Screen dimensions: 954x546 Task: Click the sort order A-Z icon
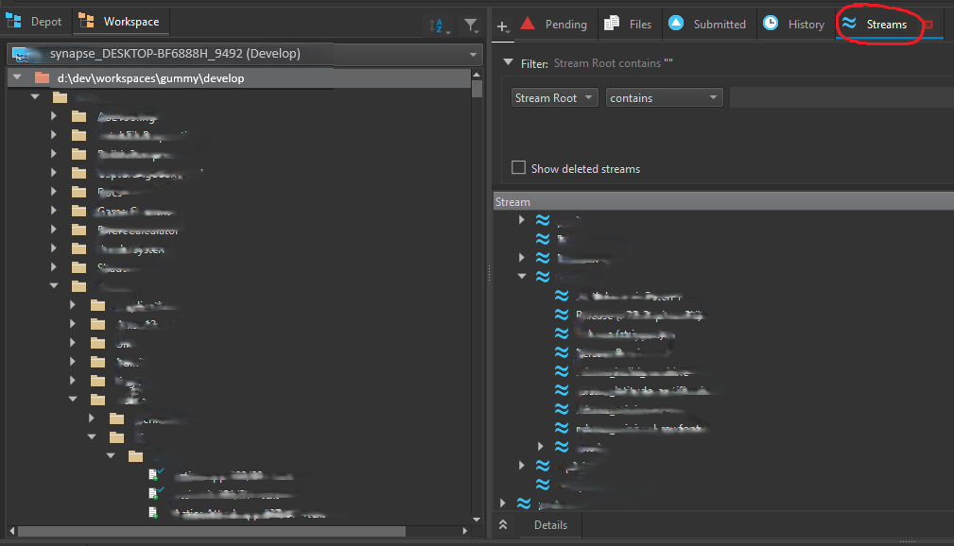[438, 26]
